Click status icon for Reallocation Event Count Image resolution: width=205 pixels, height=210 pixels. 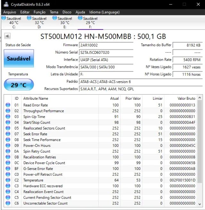point(8,191)
